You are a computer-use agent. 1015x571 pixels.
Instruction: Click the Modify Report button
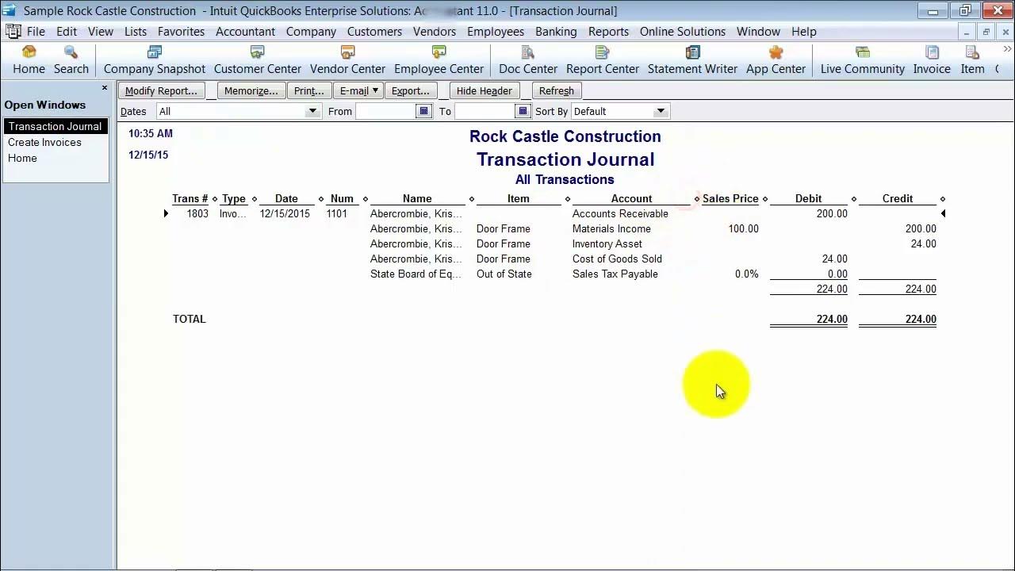click(x=161, y=90)
